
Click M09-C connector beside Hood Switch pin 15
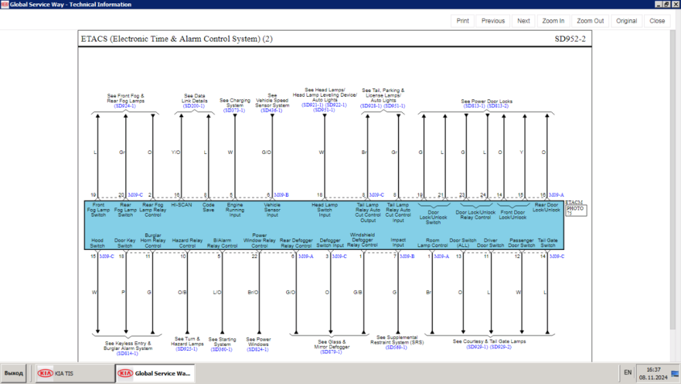(107, 256)
